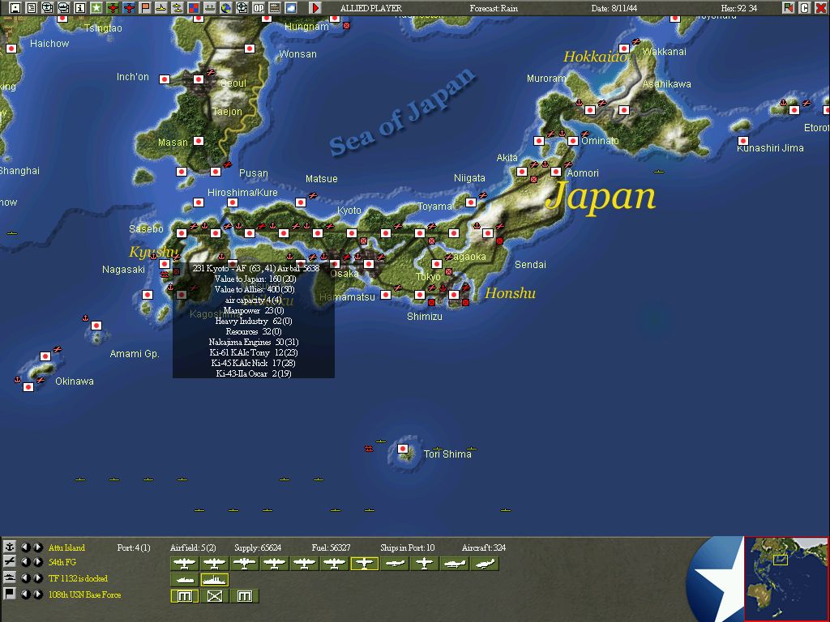Open the 54th FG air group link
The height and width of the screenshot is (622, 830).
(x=62, y=562)
